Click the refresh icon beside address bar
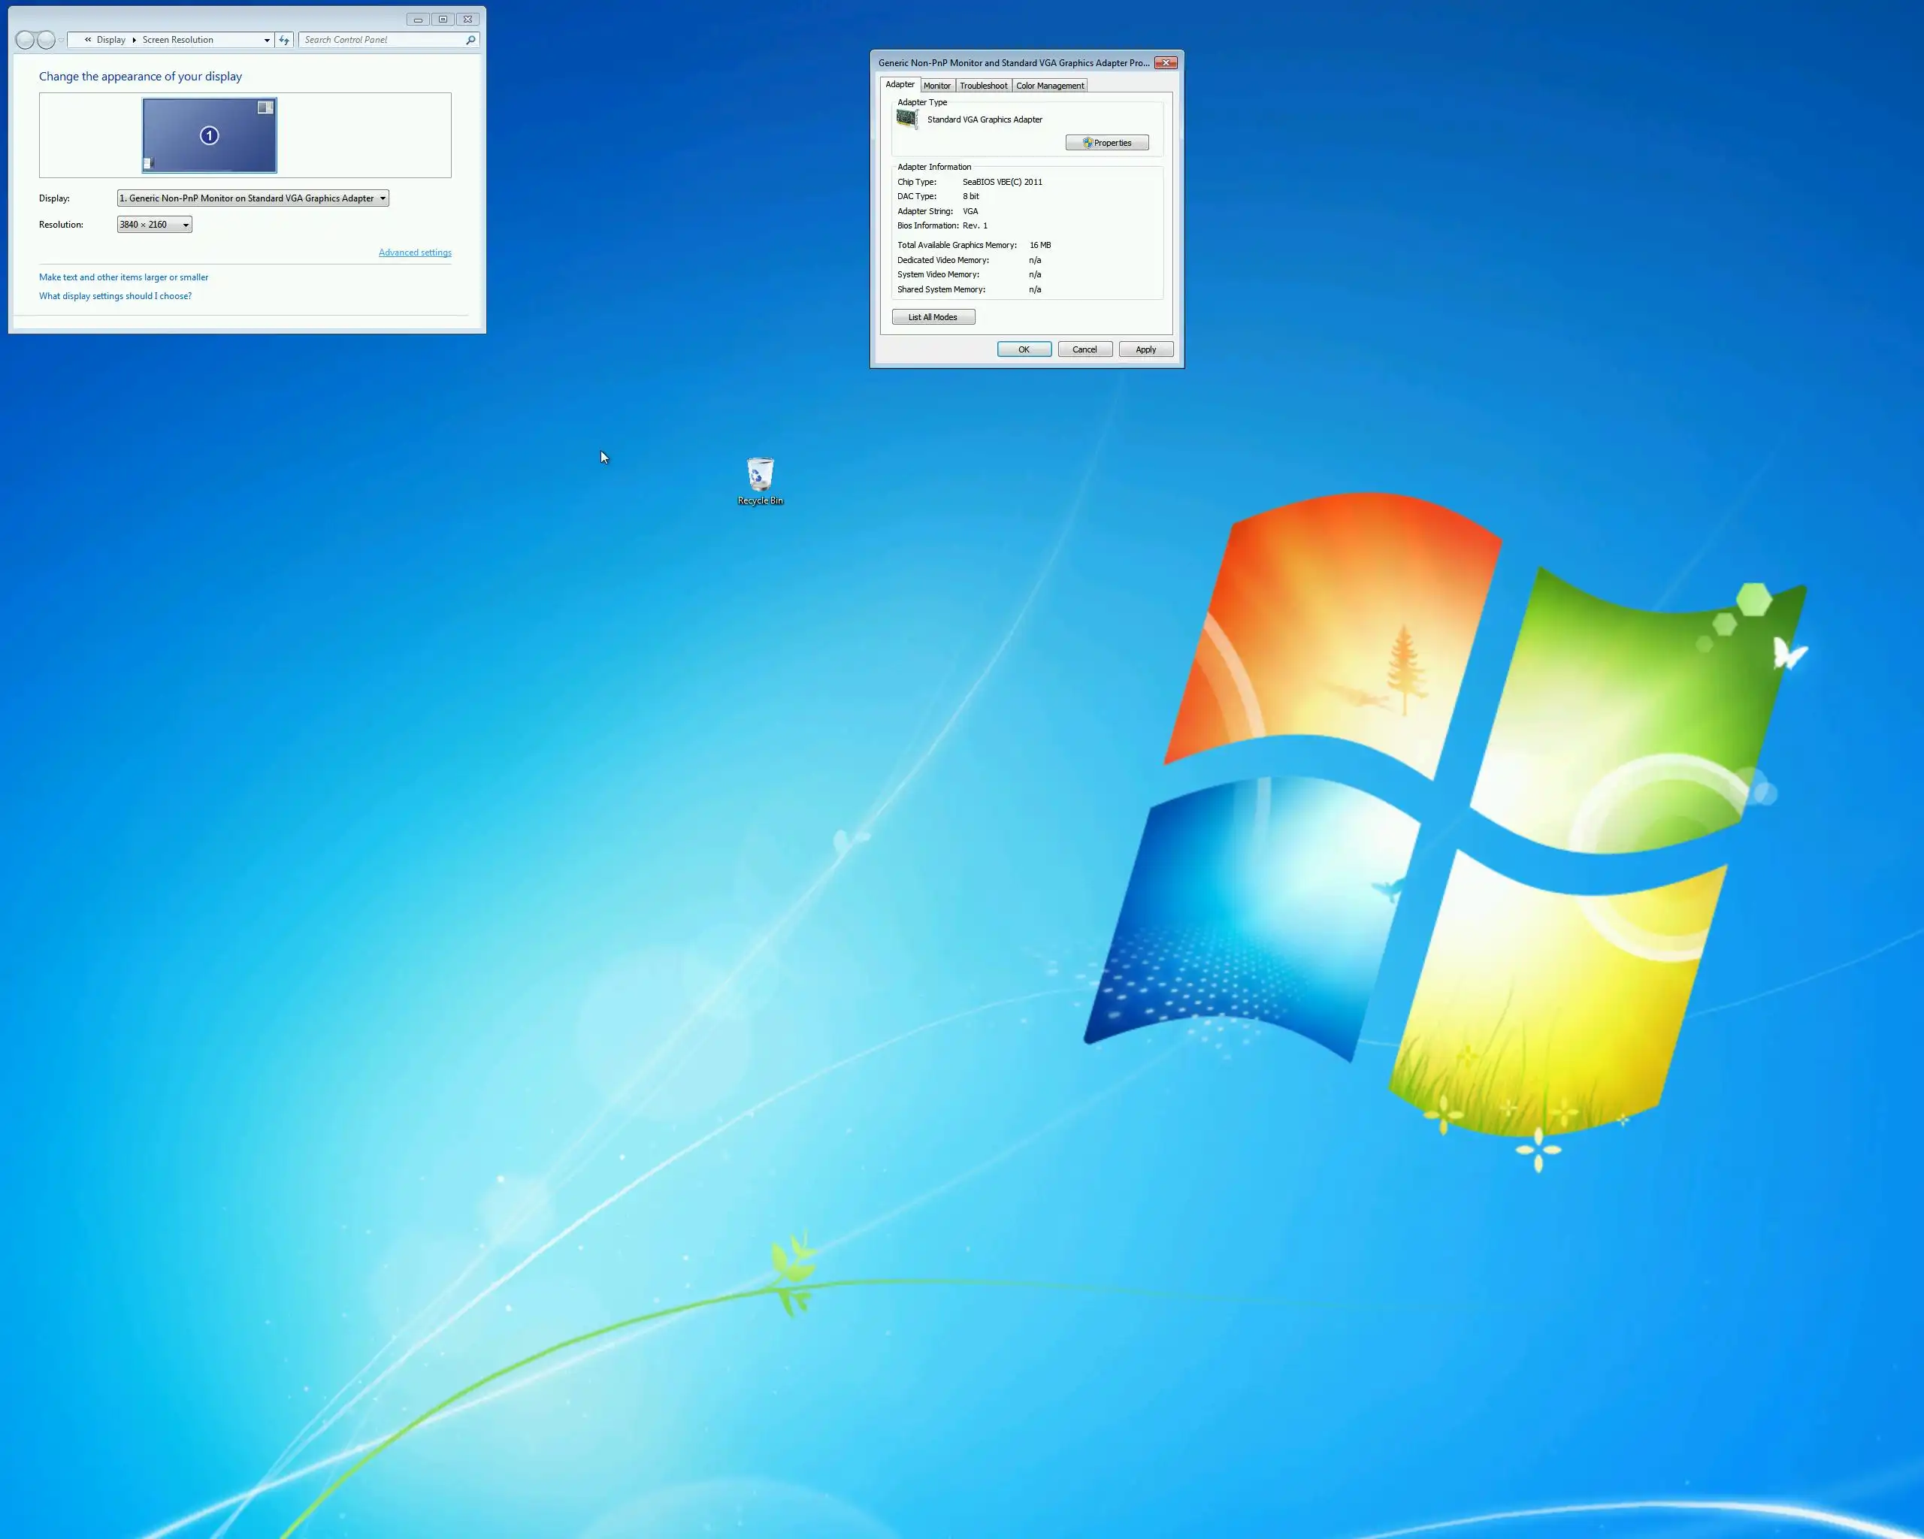The image size is (1924, 1539). coord(284,40)
